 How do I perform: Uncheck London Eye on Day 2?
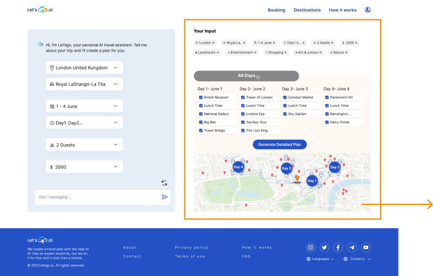[243, 114]
